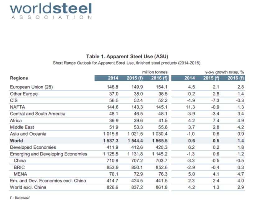Image resolution: width=254 pixels, height=202 pixels.
Task: Click the worldsteel Association logo
Action: pyautogui.click(x=51, y=11)
